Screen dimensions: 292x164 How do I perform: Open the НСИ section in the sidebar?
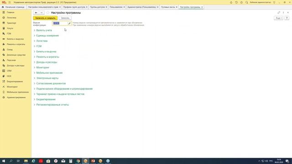[9, 76]
